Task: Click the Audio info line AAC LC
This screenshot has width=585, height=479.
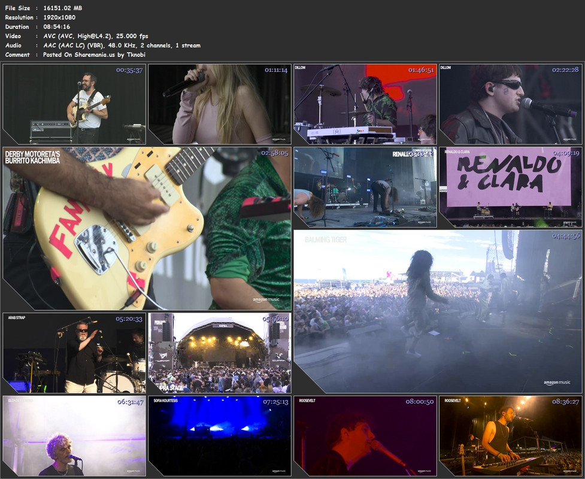Action: tap(122, 45)
